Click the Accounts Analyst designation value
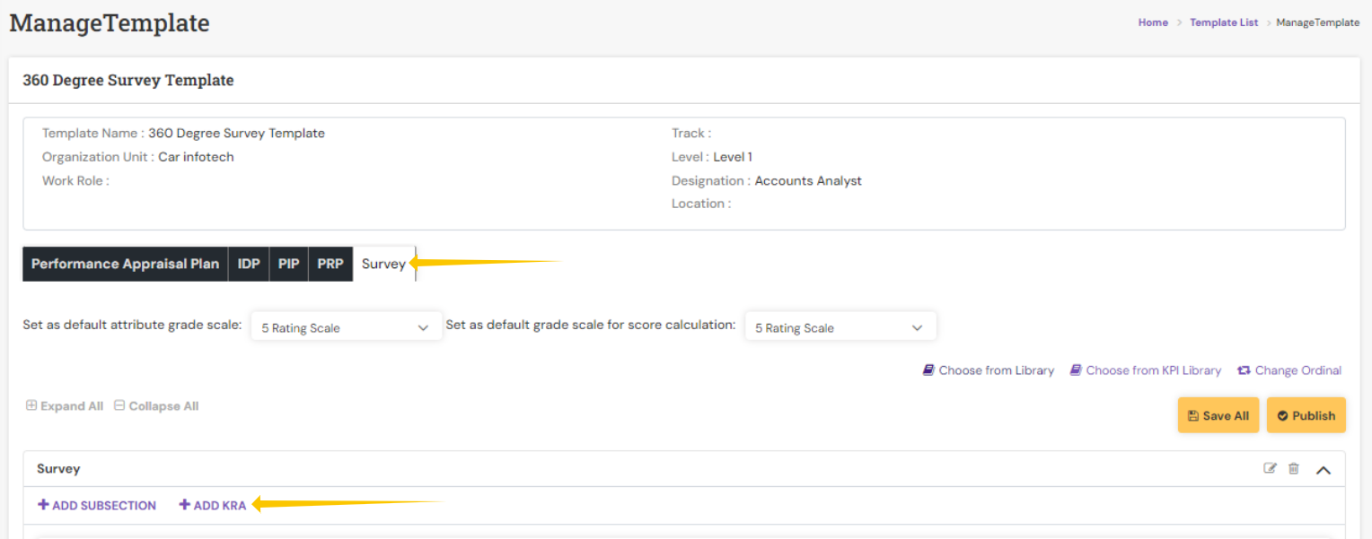Viewport: 1372px width, 539px height. [x=808, y=180]
